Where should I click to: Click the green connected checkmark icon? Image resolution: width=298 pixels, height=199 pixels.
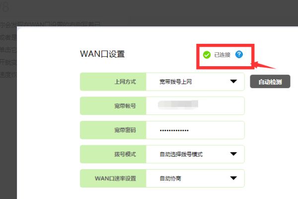(x=207, y=55)
